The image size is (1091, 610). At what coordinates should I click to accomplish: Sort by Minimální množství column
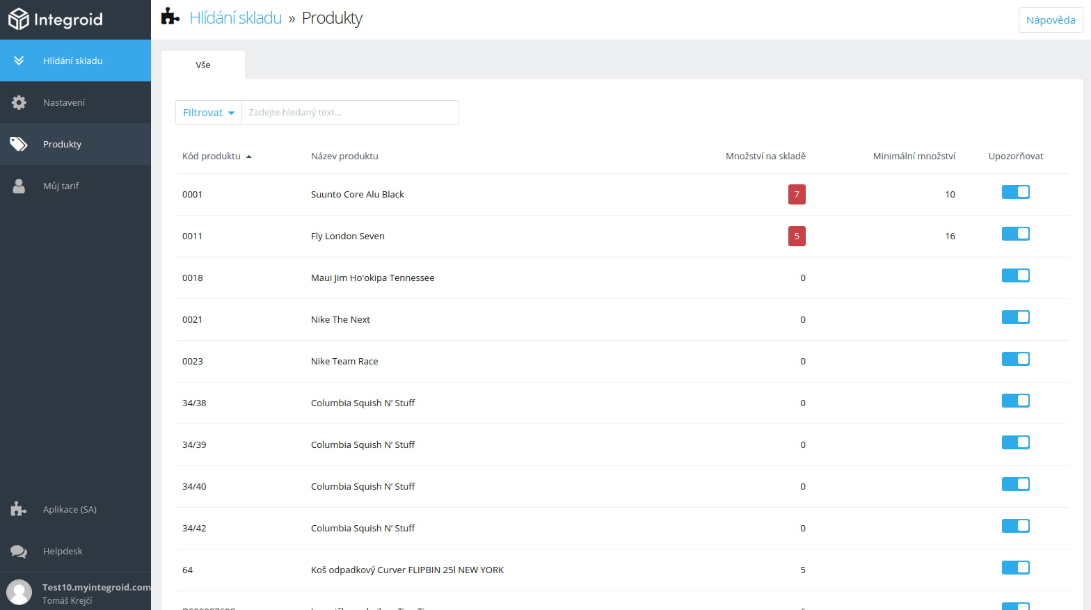click(914, 156)
